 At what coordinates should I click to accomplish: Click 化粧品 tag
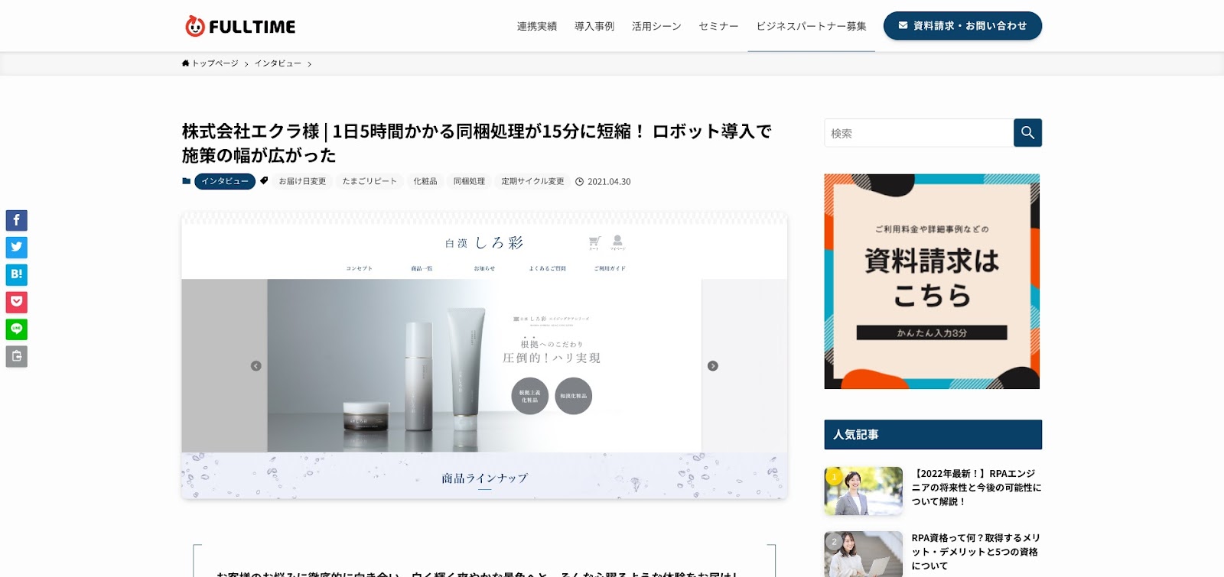tap(425, 182)
